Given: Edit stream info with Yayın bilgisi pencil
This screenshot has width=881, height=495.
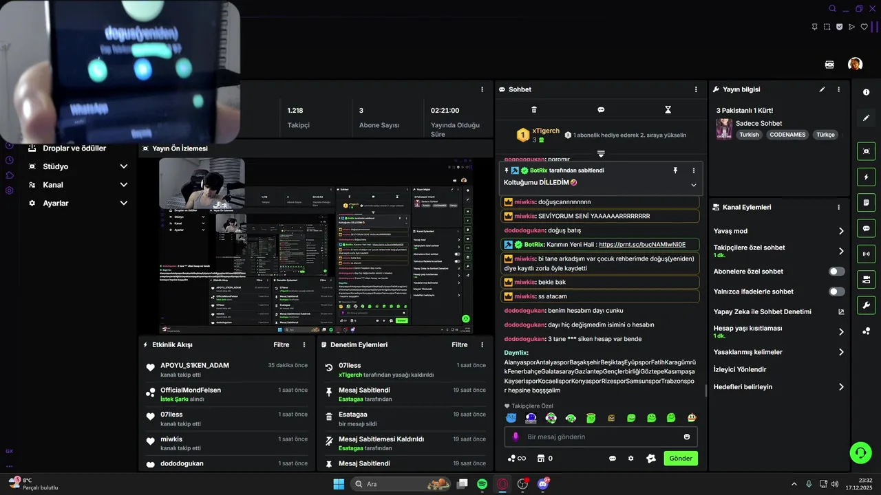Looking at the screenshot, I should click(822, 89).
